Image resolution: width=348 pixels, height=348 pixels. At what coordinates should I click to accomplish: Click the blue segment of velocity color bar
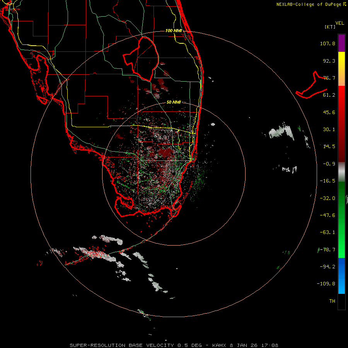(x=341, y=276)
